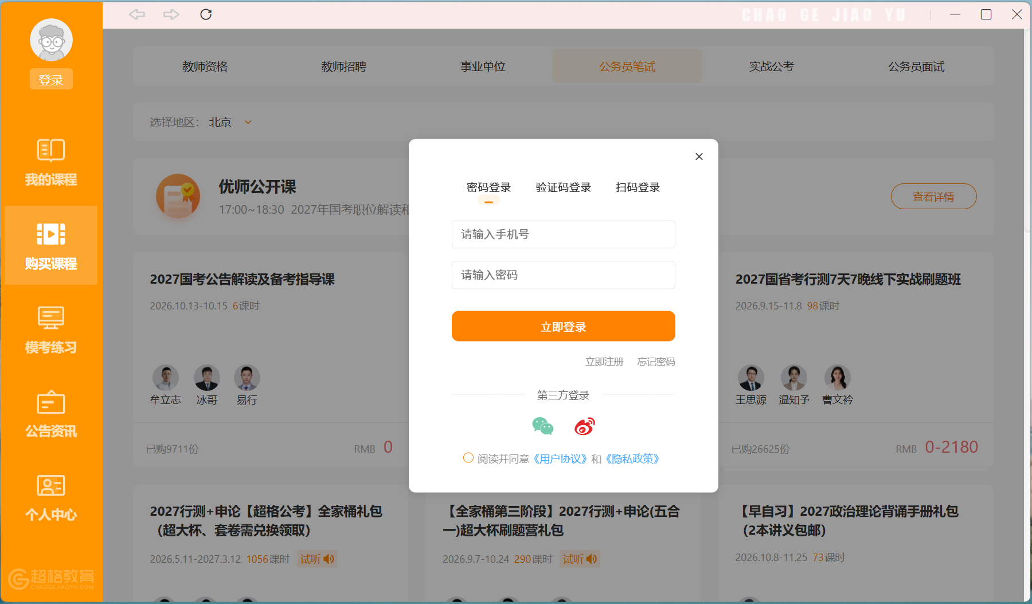Click teacher 王思源's avatar
The width and height of the screenshot is (1032, 604).
coord(751,378)
